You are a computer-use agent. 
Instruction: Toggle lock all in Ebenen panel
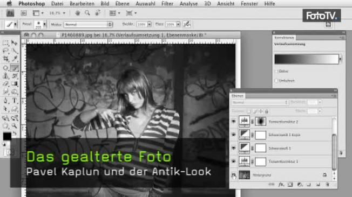click(267, 111)
